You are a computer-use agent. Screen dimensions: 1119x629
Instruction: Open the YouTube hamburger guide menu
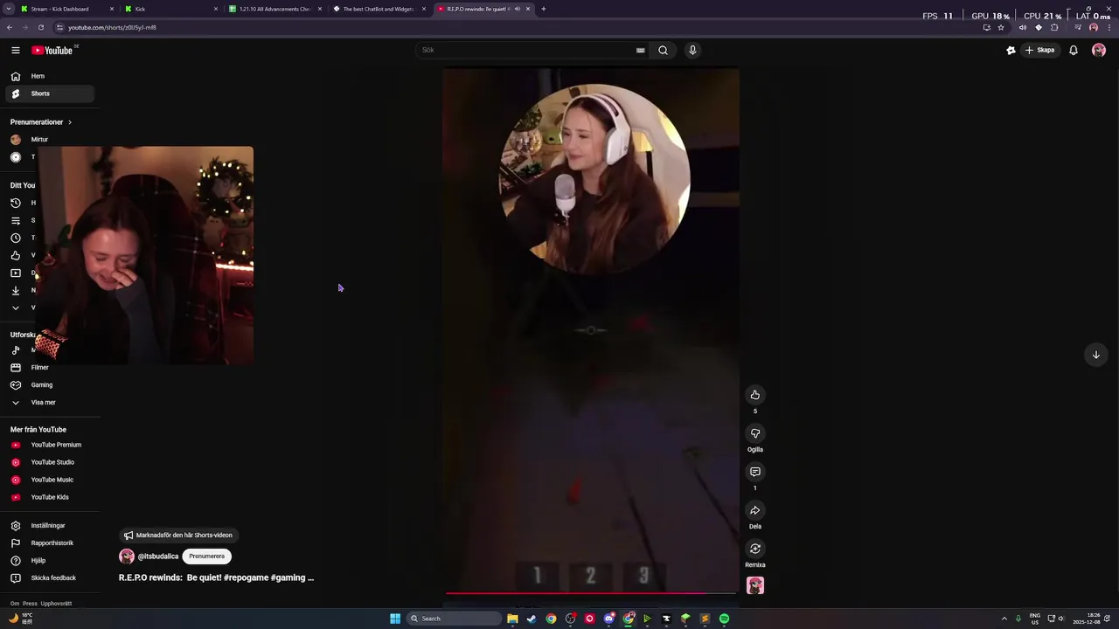(15, 51)
